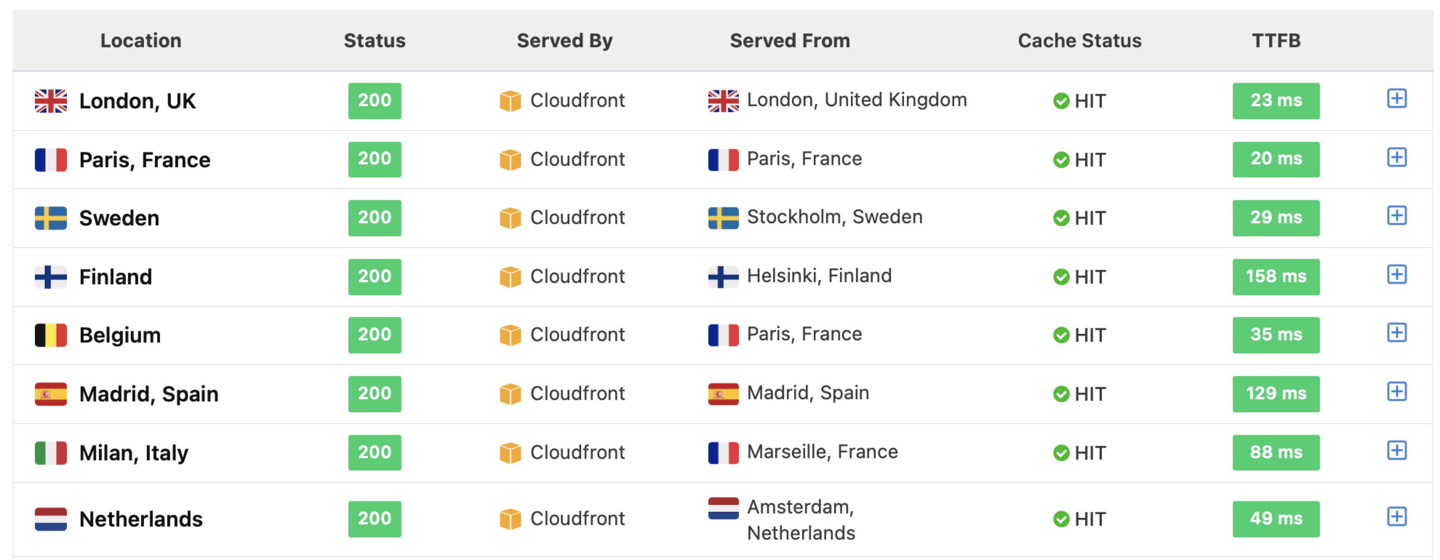Select the Madrid, Spain location name
The height and width of the screenshot is (560, 1440).
pos(149,394)
